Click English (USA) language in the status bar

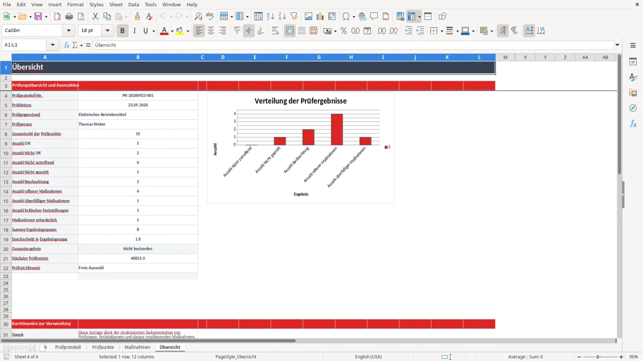point(368,357)
